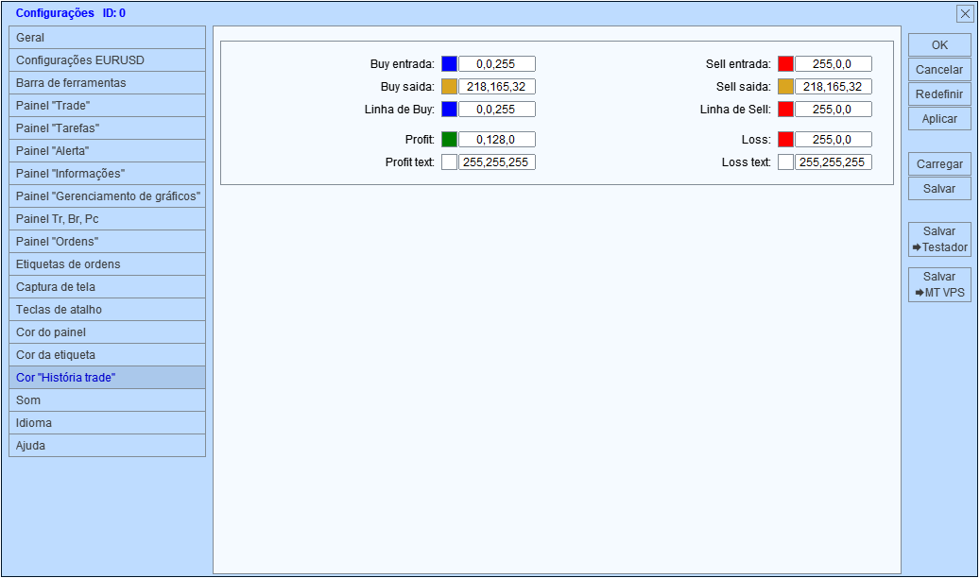Click the Buy entrada blue color swatch
The width and height of the screenshot is (980, 578).
pyautogui.click(x=450, y=63)
